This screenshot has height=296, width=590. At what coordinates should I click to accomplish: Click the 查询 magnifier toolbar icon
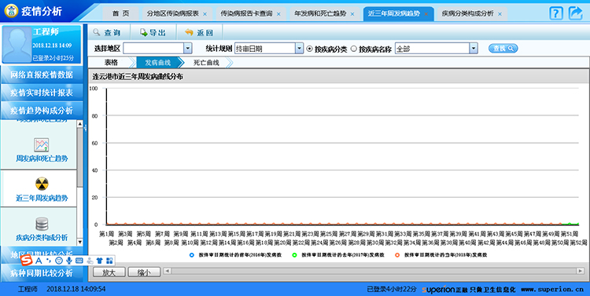(97, 32)
